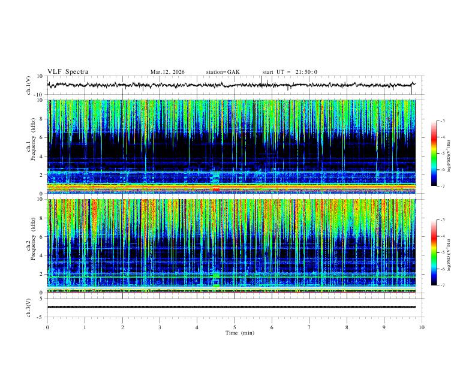Click the "4" minute tick on Time axis
This screenshot has width=475, height=367.
[x=197, y=327]
